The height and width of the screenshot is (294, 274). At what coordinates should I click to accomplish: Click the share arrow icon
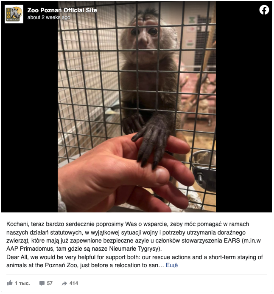click(x=64, y=283)
